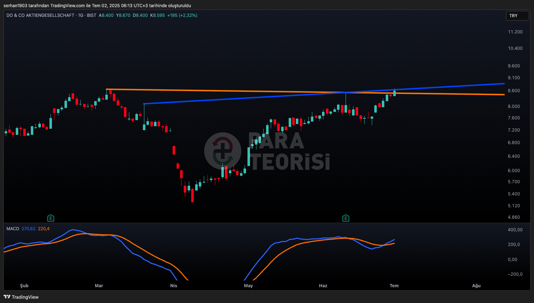The image size is (534, 303).
Task: Click the earnings E marker near June
Action: [346, 218]
